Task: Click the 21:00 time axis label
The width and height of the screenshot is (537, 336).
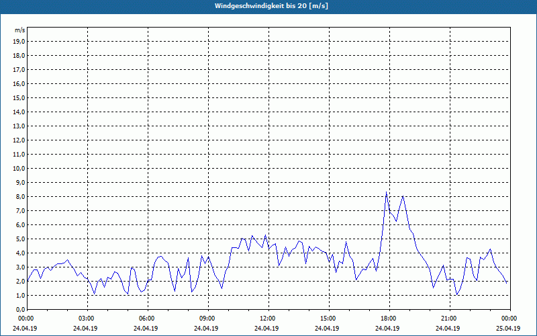Action: 448,319
